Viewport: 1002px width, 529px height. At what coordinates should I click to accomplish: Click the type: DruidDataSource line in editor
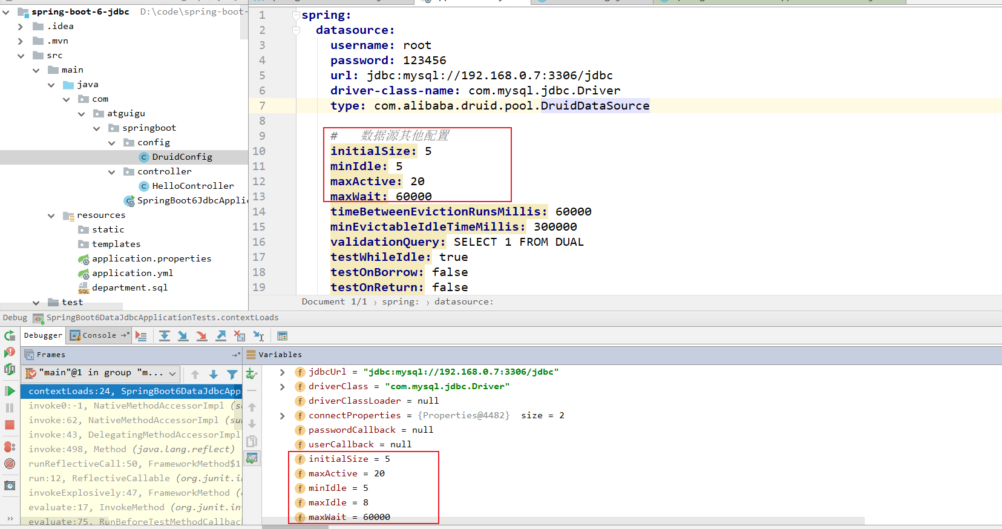click(490, 106)
